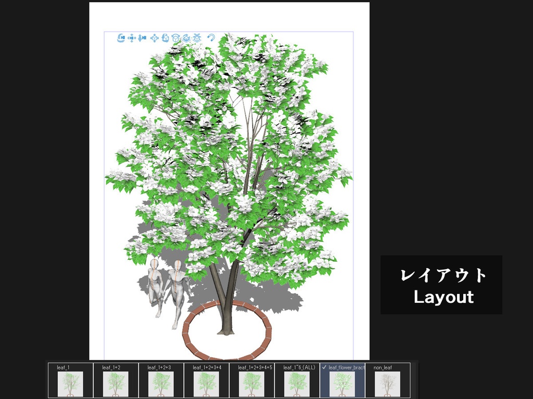Click the undo arrow icon in the toolbar
Image resolution: width=533 pixels, height=399 pixels.
point(211,38)
